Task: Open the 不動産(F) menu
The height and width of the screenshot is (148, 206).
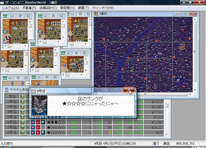Action: pyautogui.click(x=29, y=8)
